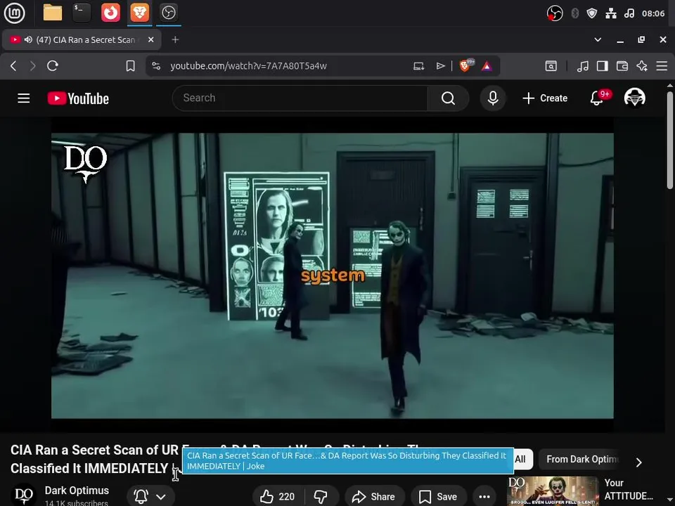Like the video with 220 likes

pos(278,497)
